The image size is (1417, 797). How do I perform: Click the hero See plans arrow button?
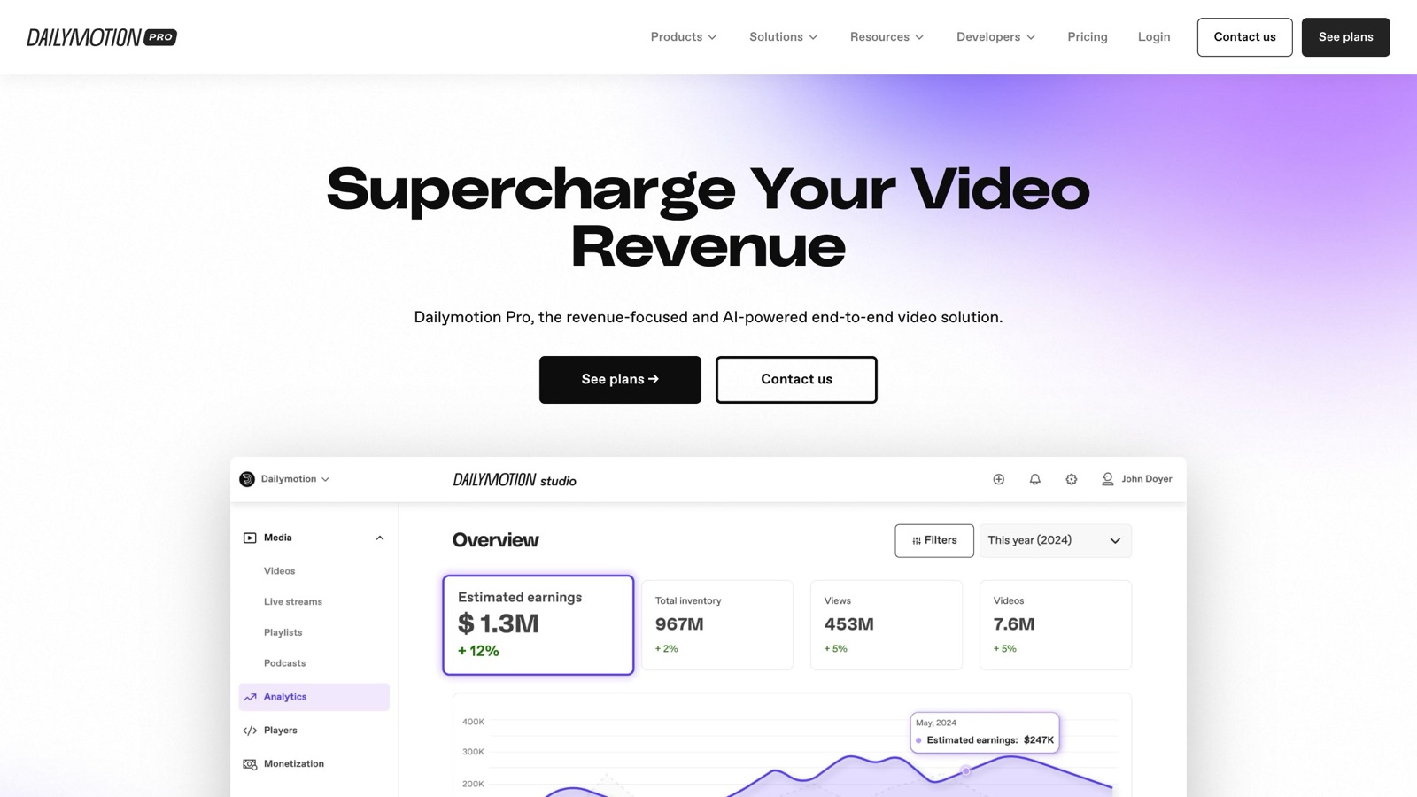620,380
